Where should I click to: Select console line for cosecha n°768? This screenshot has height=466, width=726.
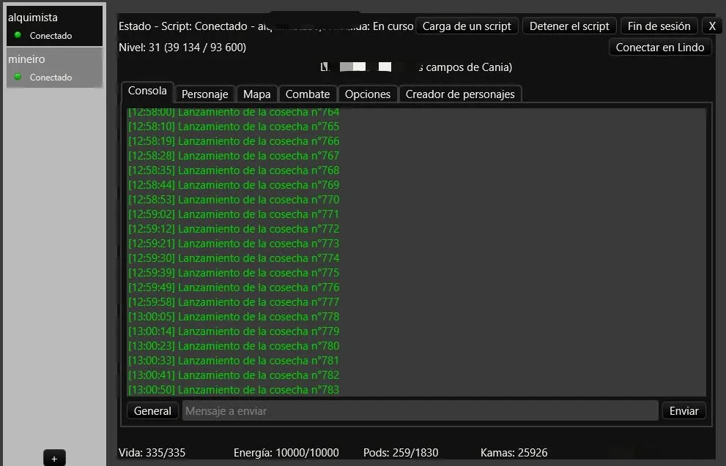(234, 170)
